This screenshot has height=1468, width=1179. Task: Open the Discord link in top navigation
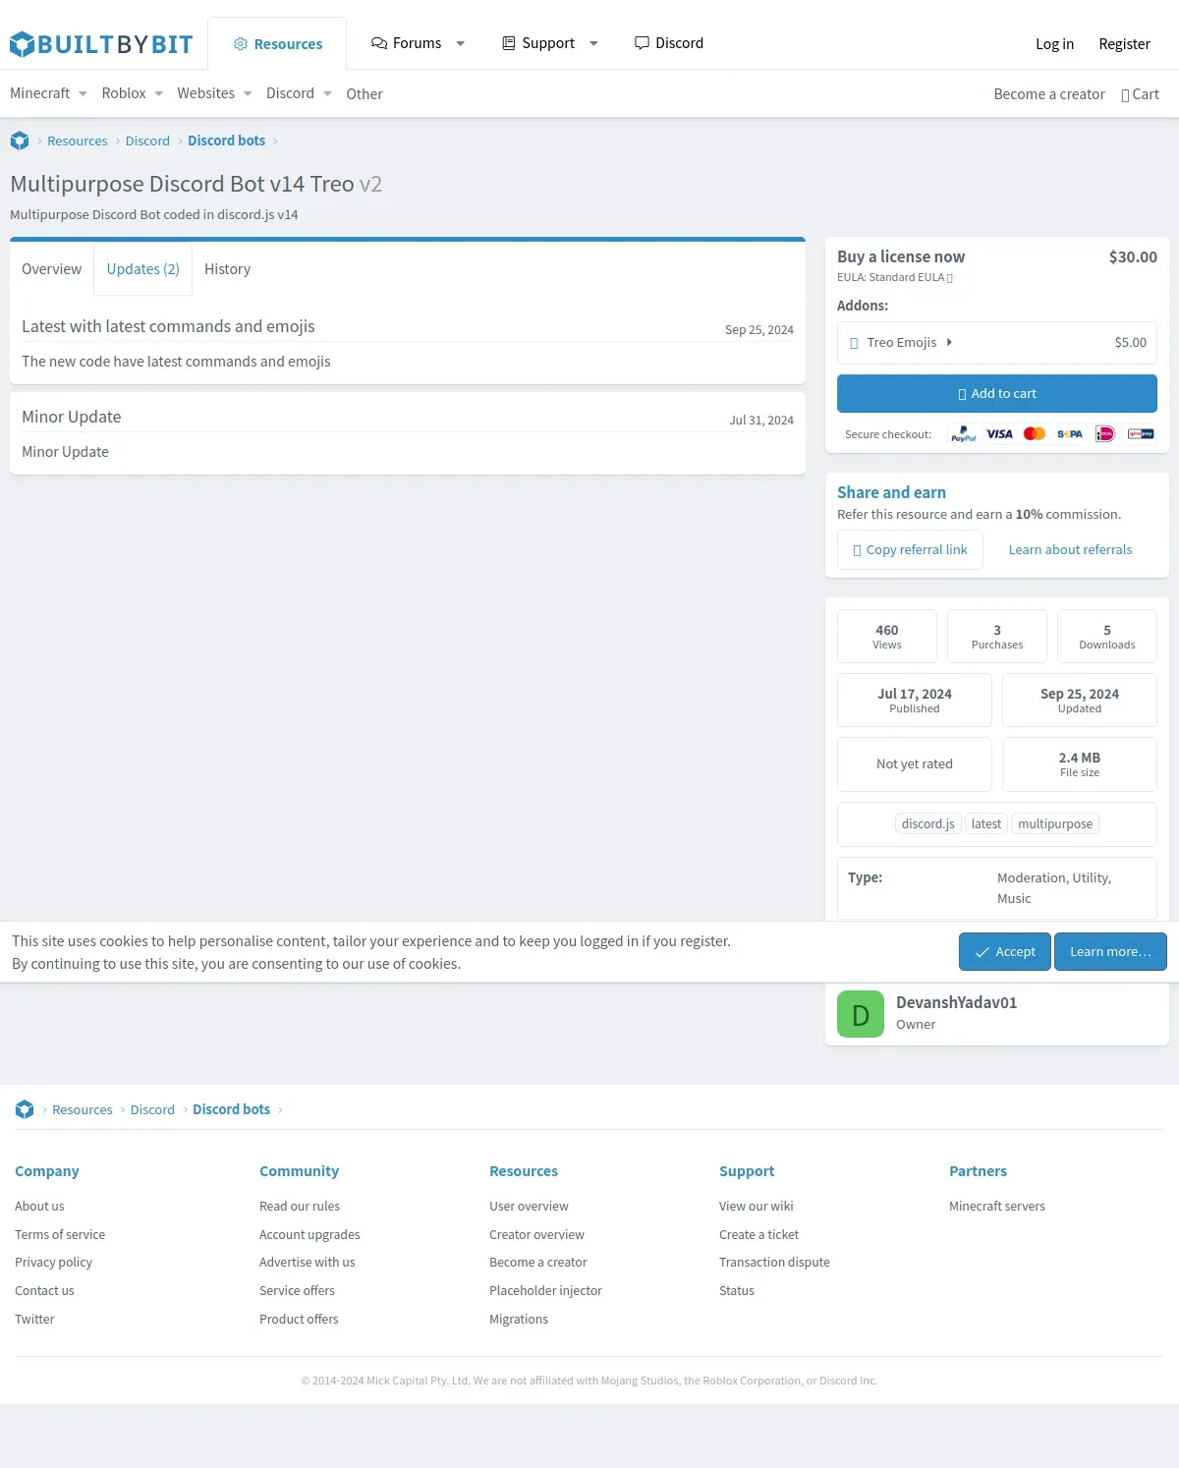(x=669, y=43)
